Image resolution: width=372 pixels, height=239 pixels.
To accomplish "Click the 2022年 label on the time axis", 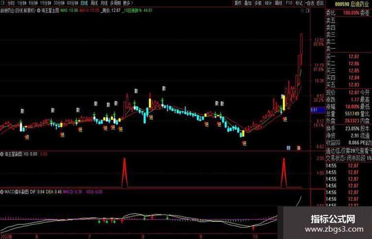I will [6, 236].
